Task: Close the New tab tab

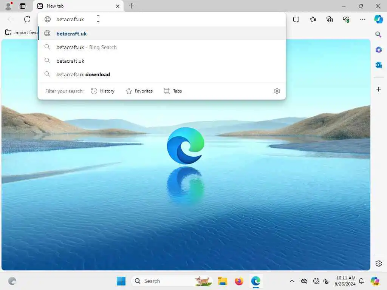Action: [118, 6]
